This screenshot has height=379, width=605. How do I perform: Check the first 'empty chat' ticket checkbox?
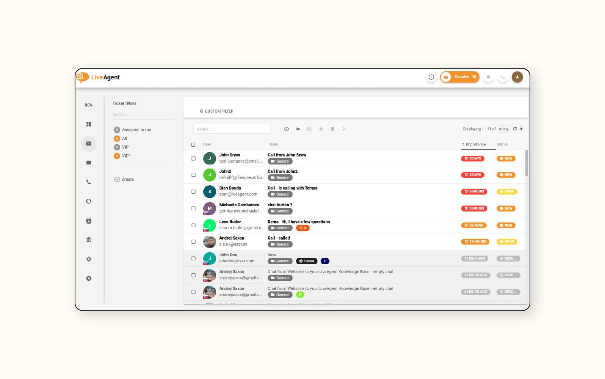[193, 275]
